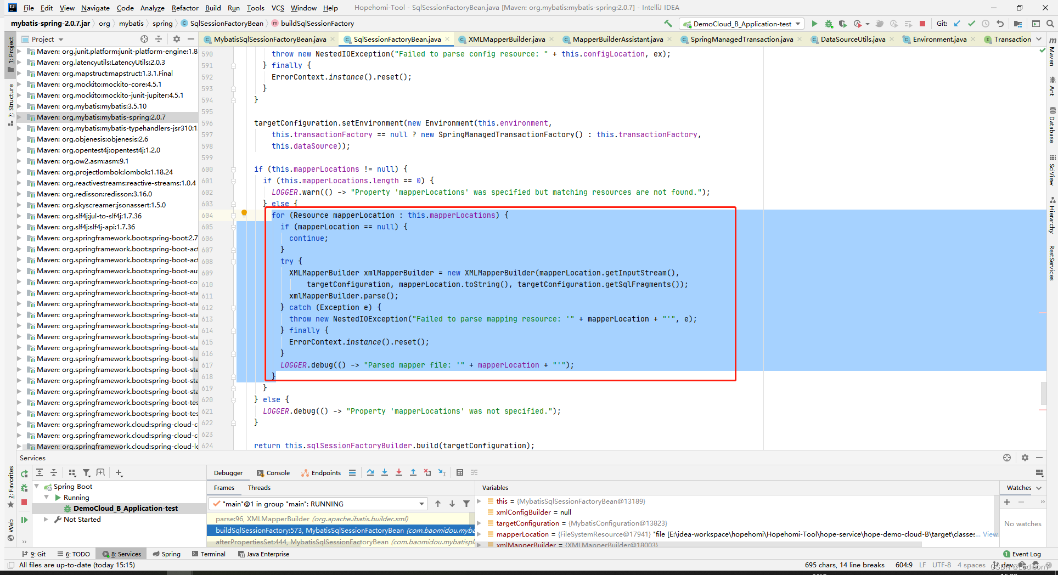The image size is (1058, 575).
Task: Expand the targetConfiguration variable
Action: coord(479,523)
